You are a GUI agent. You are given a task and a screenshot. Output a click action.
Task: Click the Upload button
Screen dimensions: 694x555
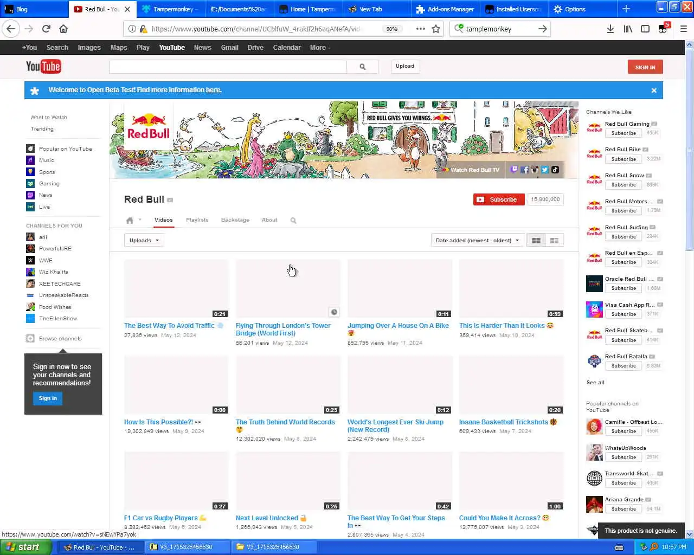coord(404,66)
